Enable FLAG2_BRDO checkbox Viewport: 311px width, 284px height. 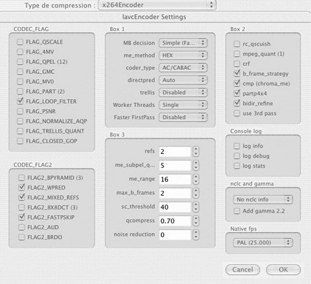(21, 237)
